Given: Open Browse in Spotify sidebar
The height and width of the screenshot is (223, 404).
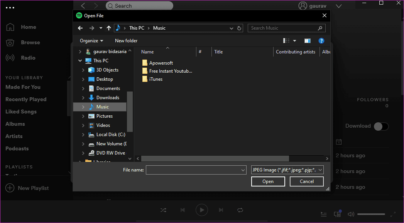Looking at the screenshot, I should tap(23, 43).
